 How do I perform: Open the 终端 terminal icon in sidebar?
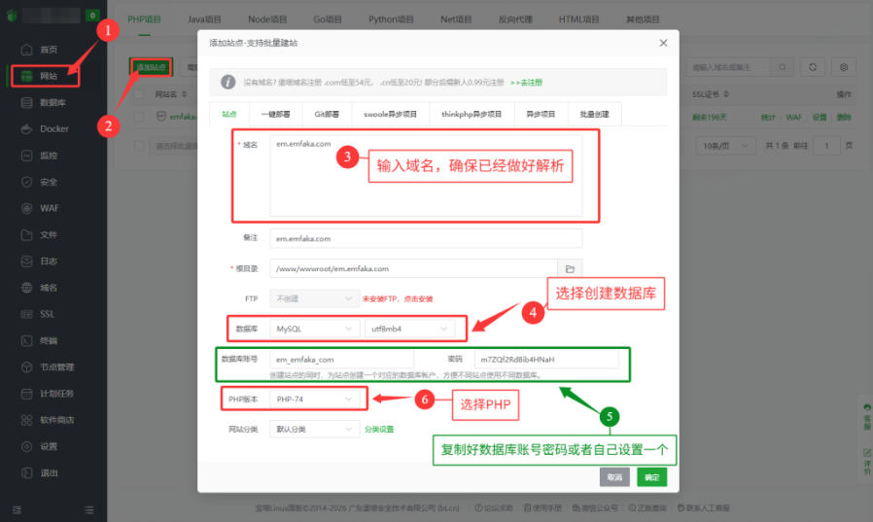point(26,340)
